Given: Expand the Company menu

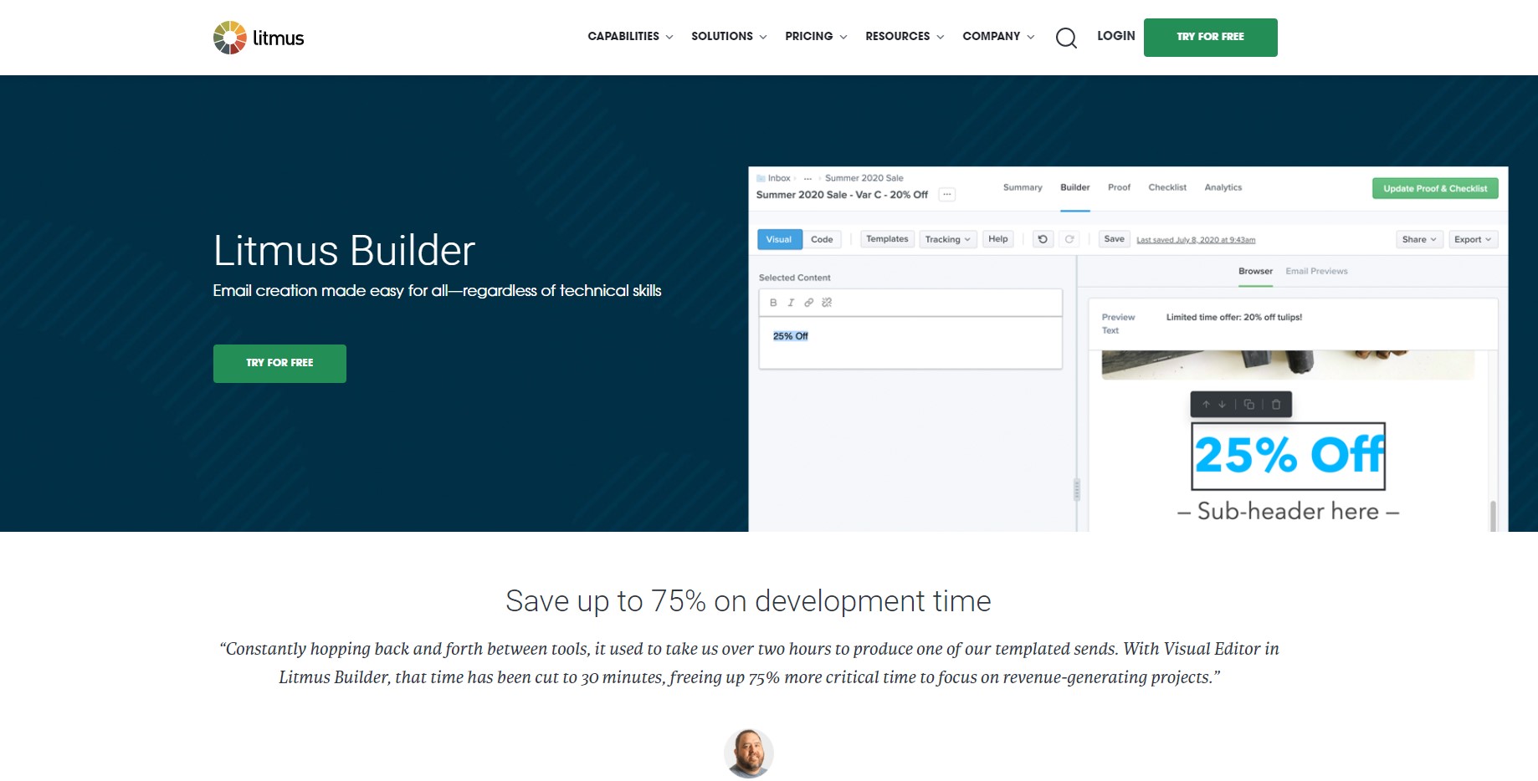Looking at the screenshot, I should click(x=998, y=37).
